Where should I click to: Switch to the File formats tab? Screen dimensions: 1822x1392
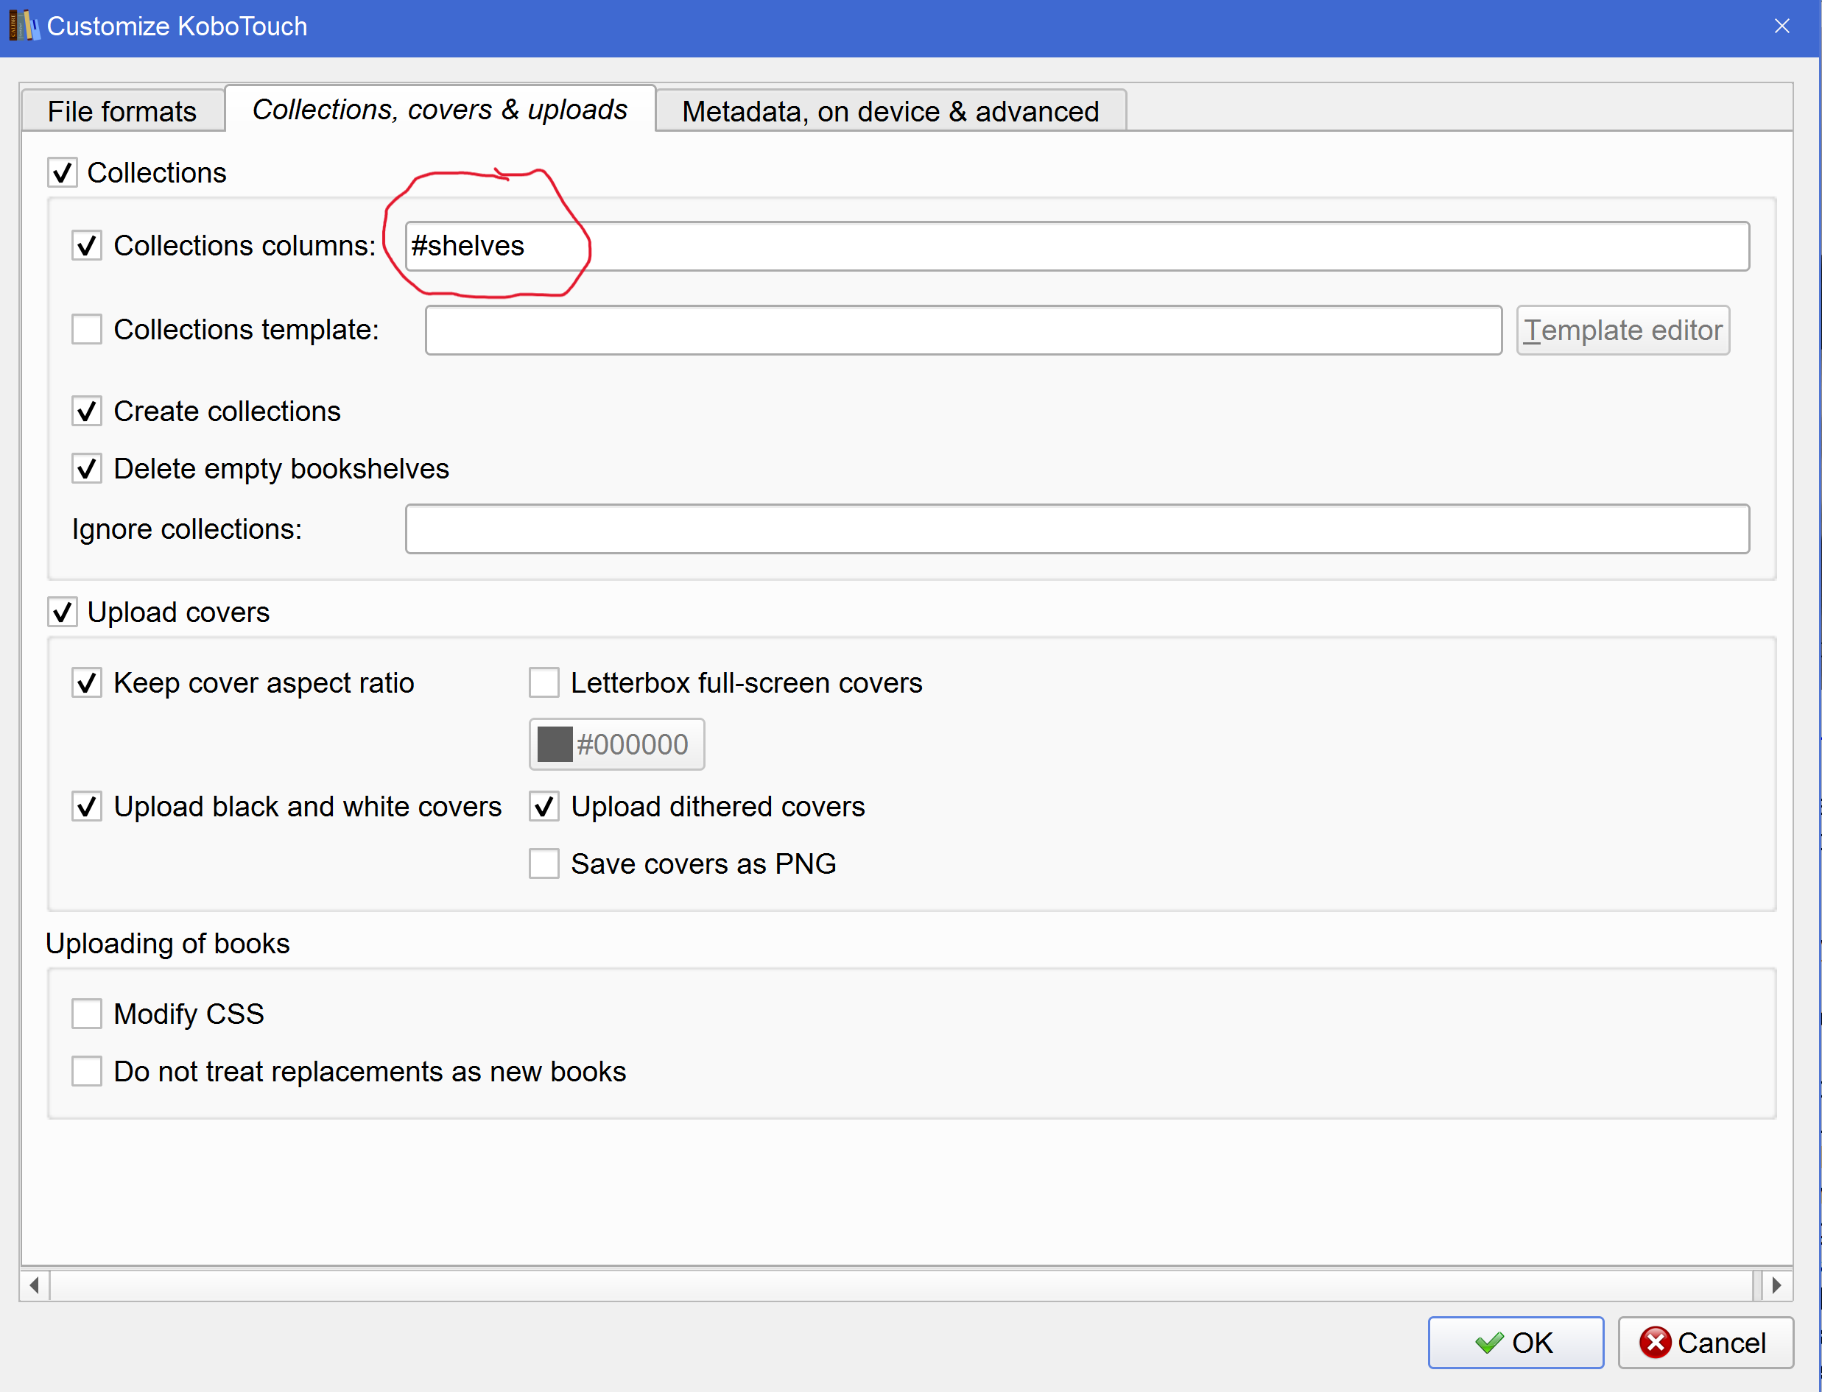click(122, 111)
